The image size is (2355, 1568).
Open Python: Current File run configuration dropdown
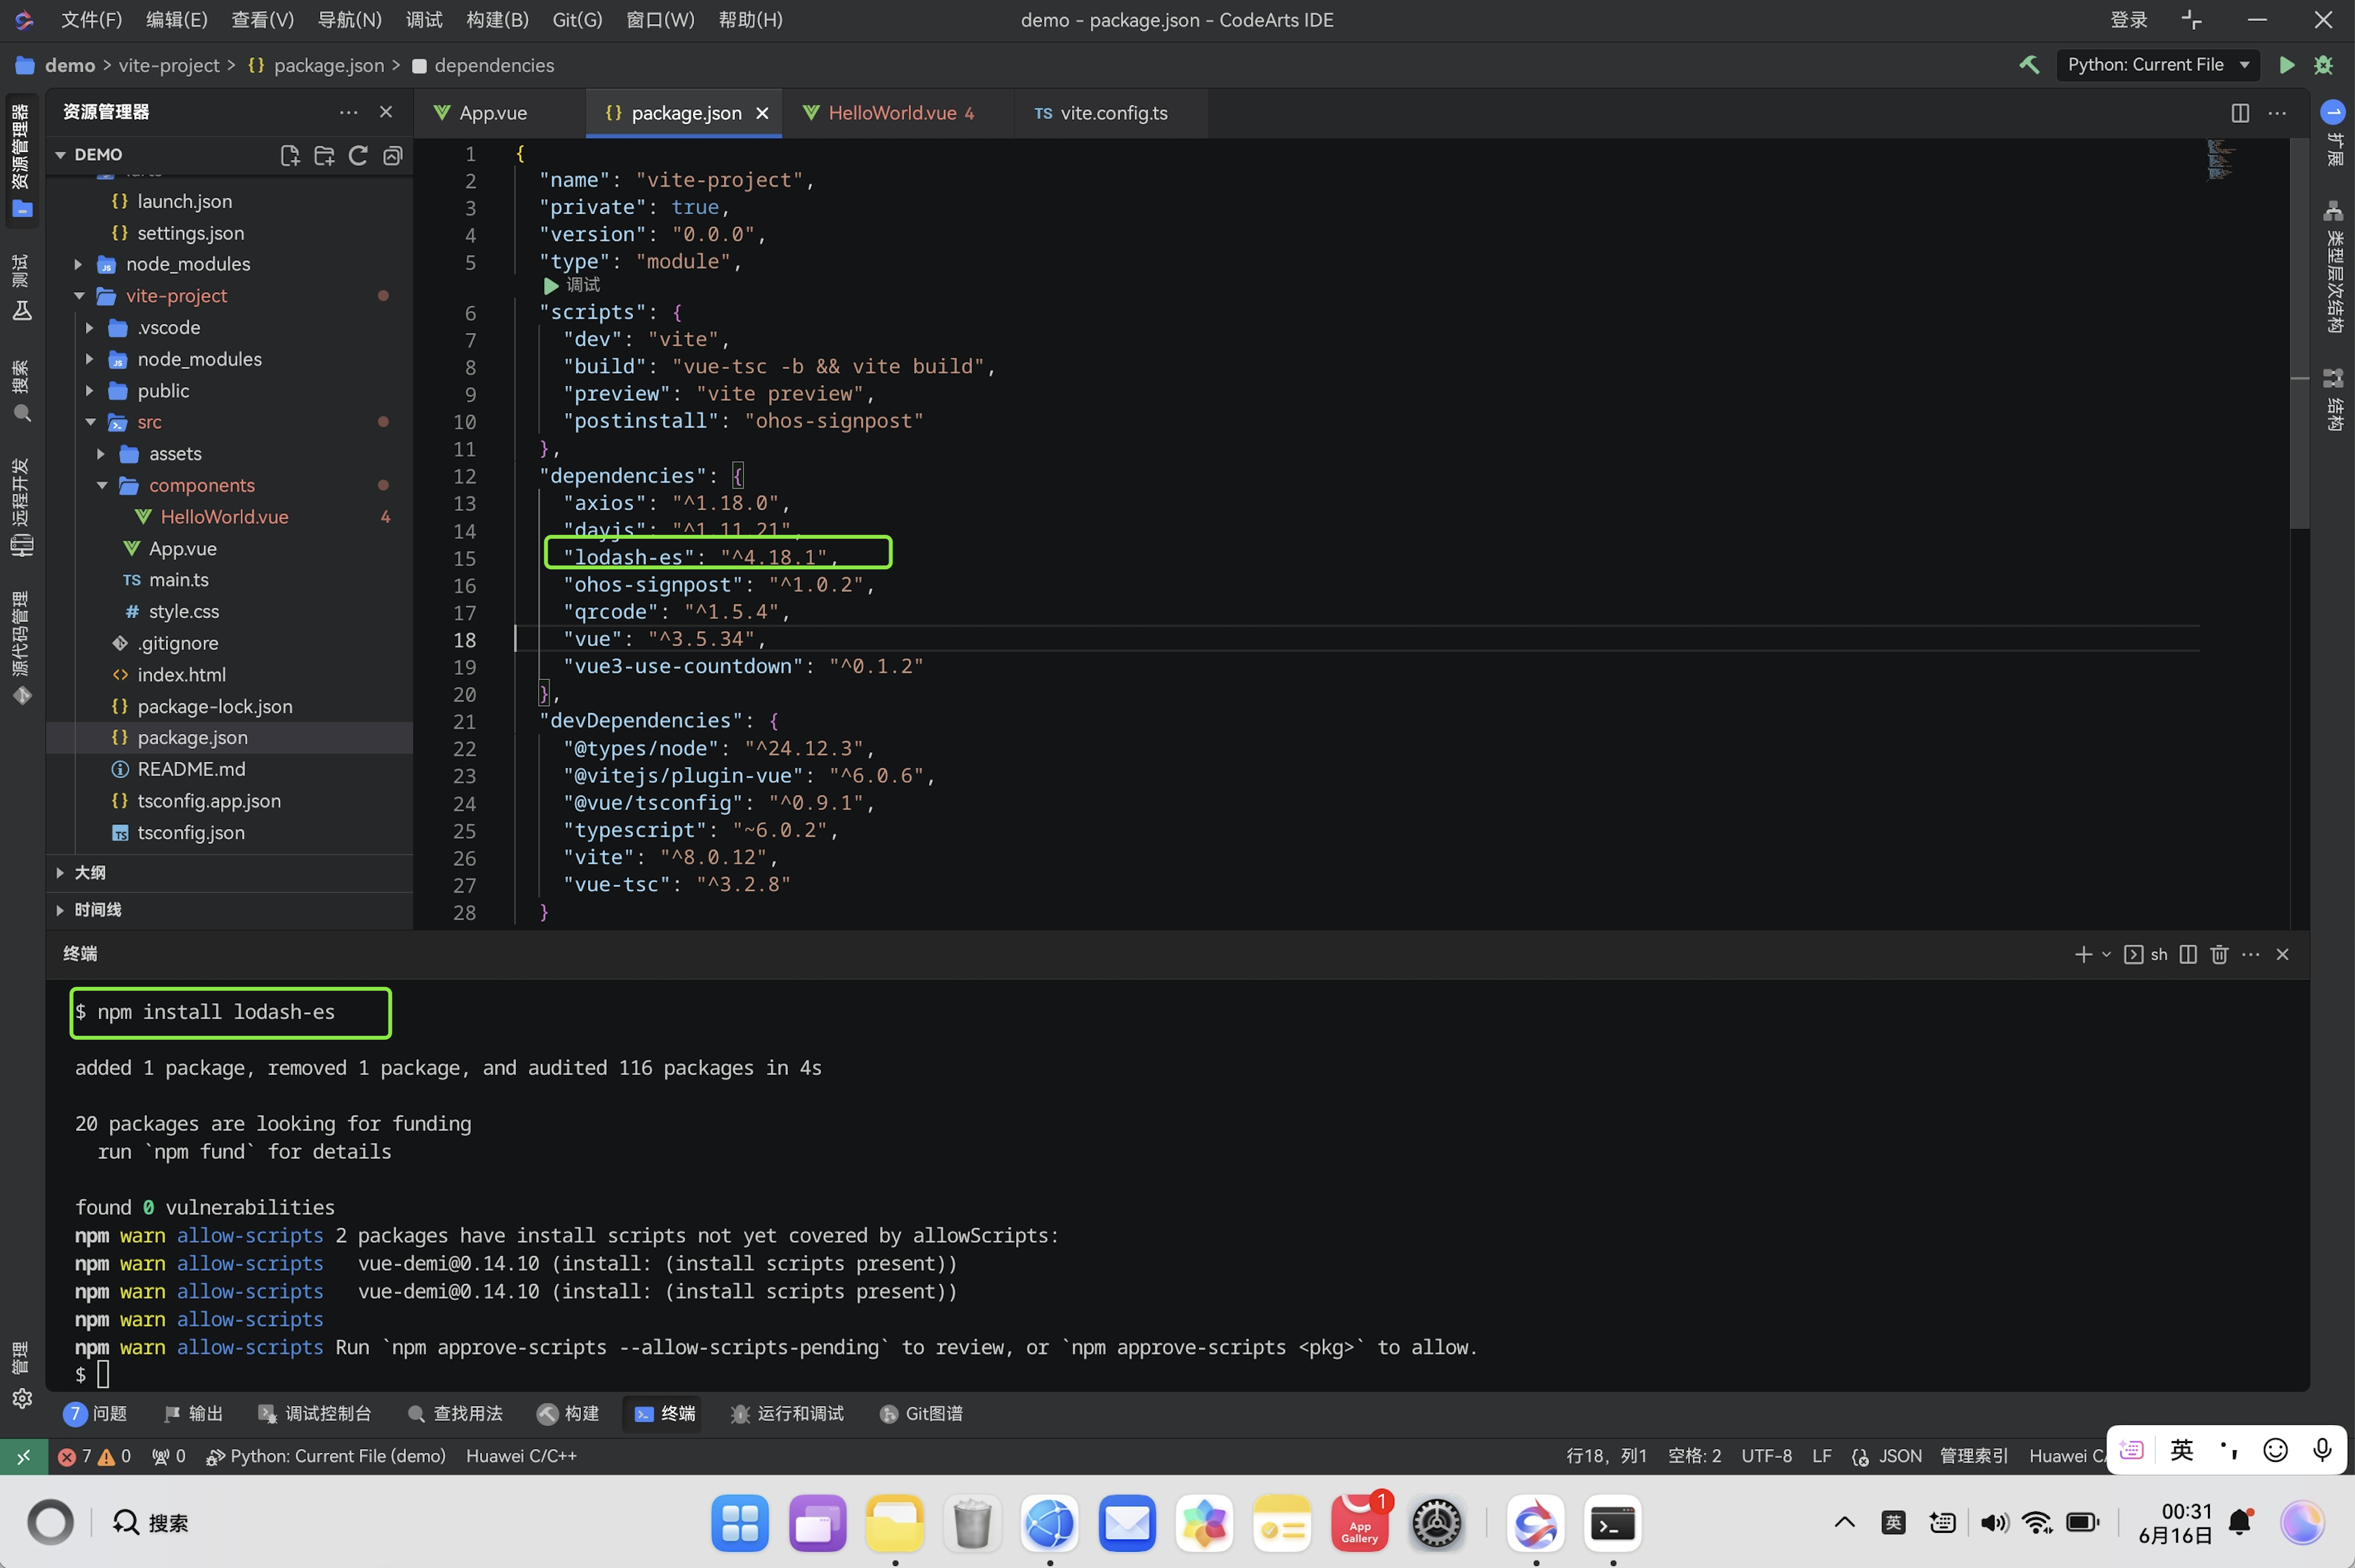2157,65
